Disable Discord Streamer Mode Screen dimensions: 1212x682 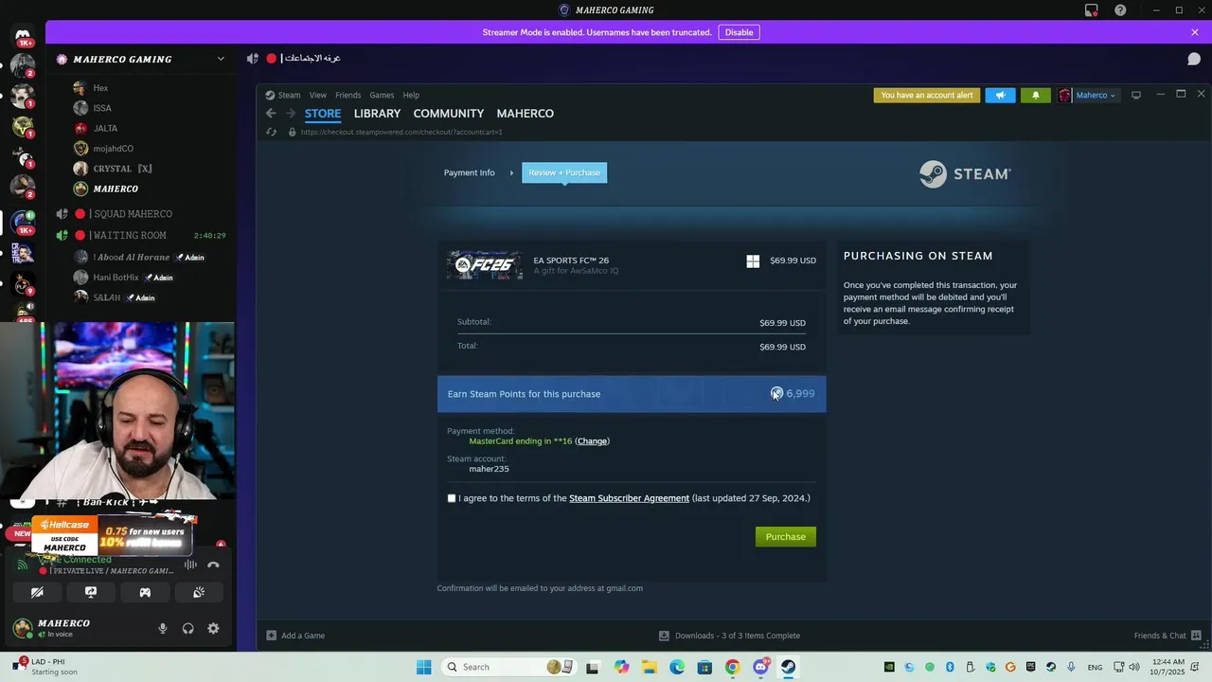[x=739, y=32]
